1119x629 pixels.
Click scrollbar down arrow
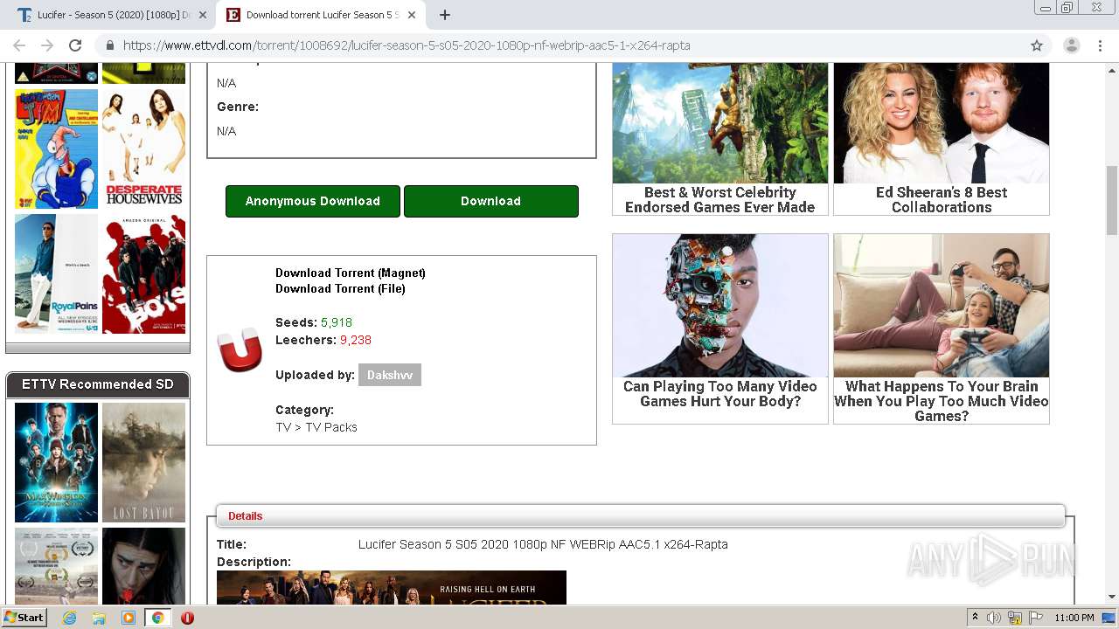[1112, 597]
